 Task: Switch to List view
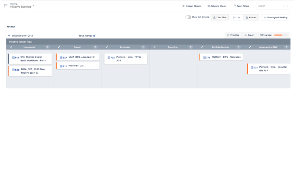[237, 17]
